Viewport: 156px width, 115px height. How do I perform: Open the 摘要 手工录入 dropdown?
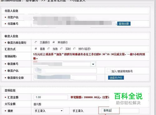pyautogui.click(x=49, y=111)
